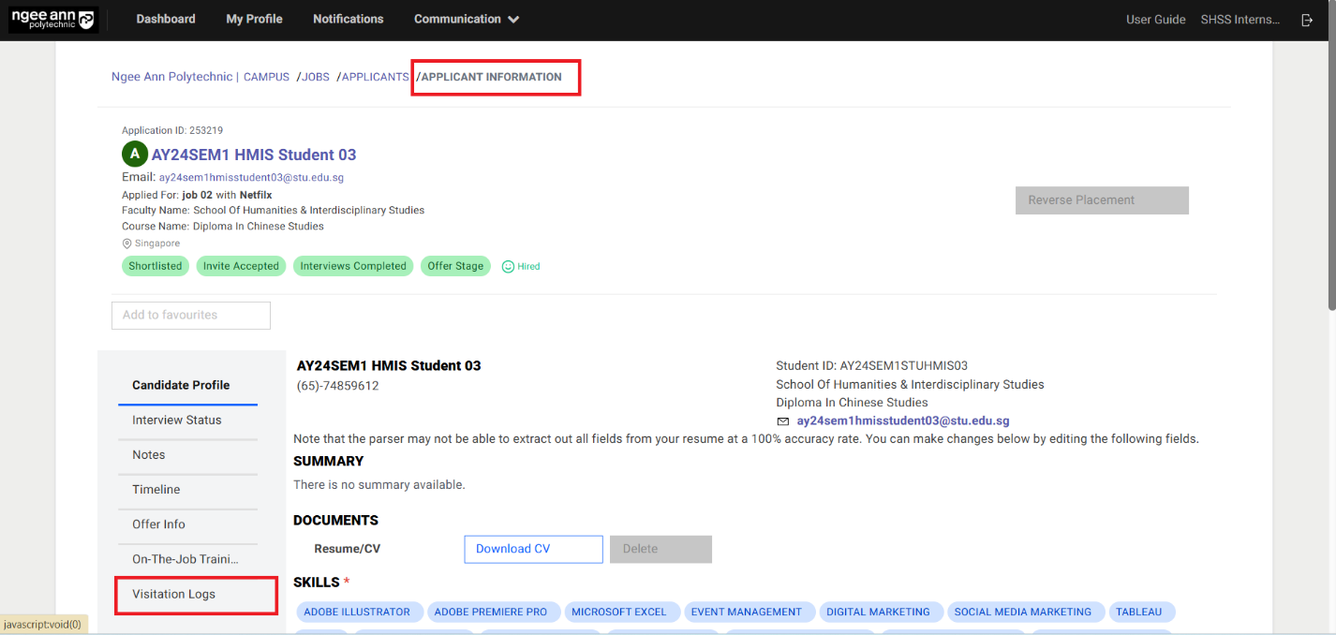Open Dashboard from the top navigation
This screenshot has width=1336, height=635.
[x=165, y=19]
